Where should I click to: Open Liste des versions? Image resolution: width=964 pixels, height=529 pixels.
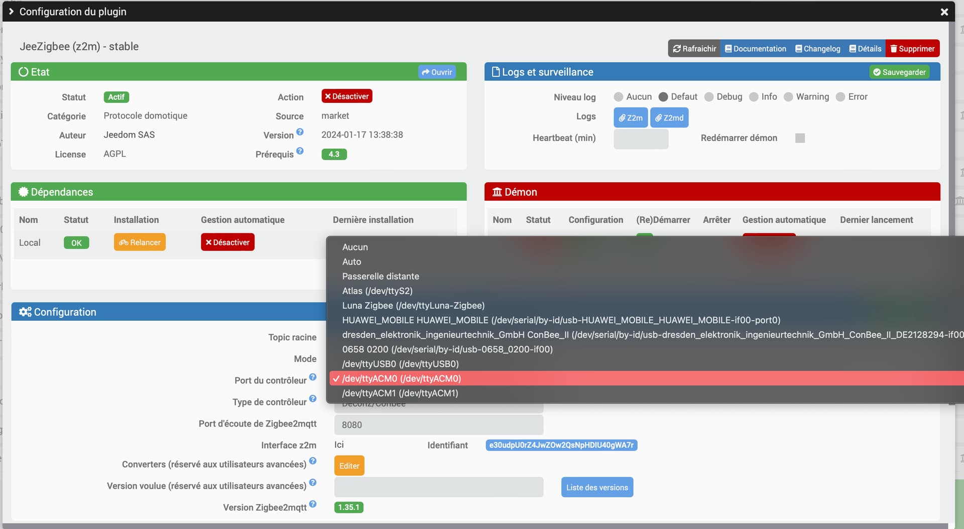[x=597, y=487]
